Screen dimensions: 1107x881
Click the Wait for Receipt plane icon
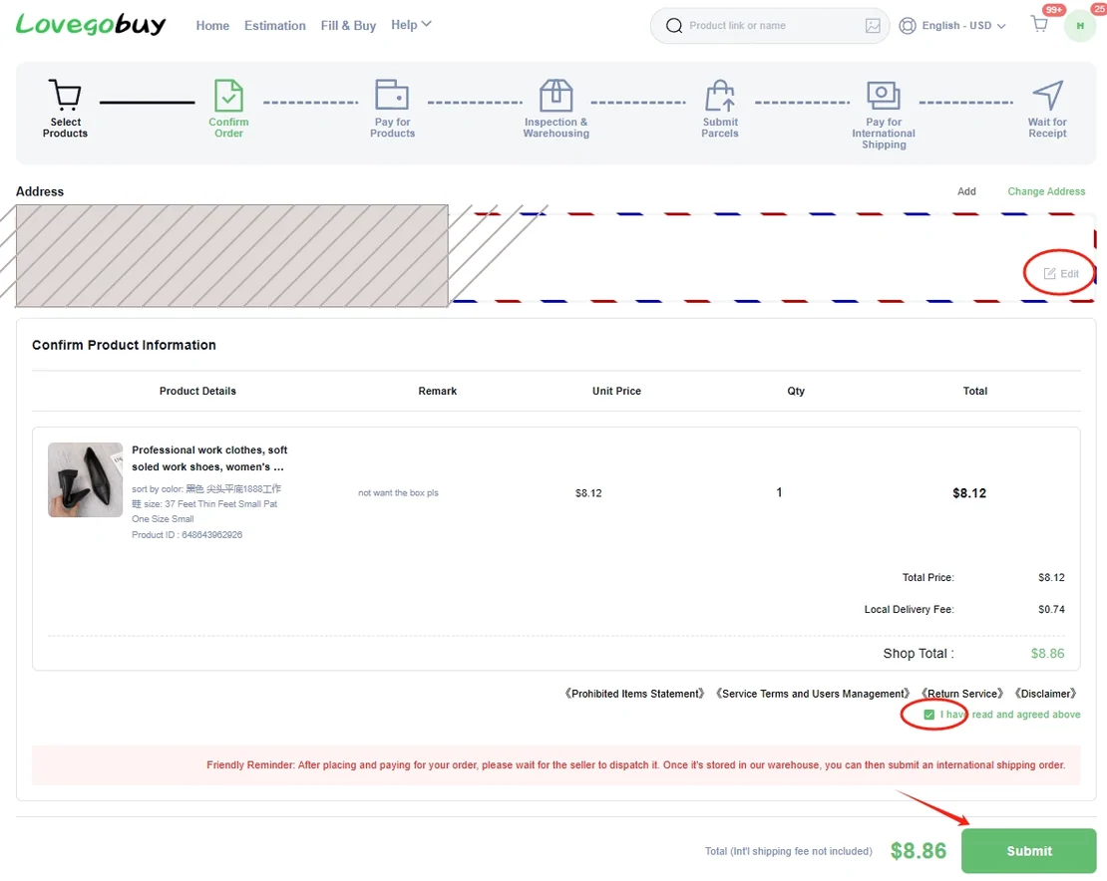[x=1048, y=96]
